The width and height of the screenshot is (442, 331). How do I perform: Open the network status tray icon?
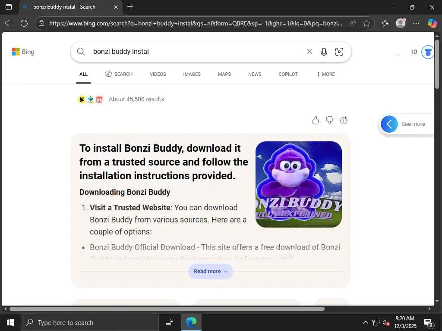376,322
